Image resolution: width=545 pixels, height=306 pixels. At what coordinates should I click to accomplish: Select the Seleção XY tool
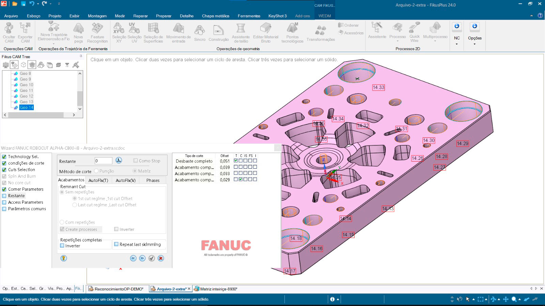pyautogui.click(x=119, y=33)
